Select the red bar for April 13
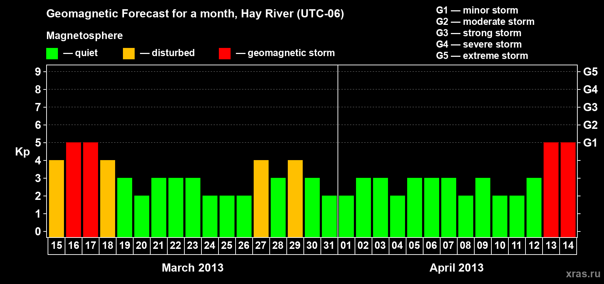 551,190
